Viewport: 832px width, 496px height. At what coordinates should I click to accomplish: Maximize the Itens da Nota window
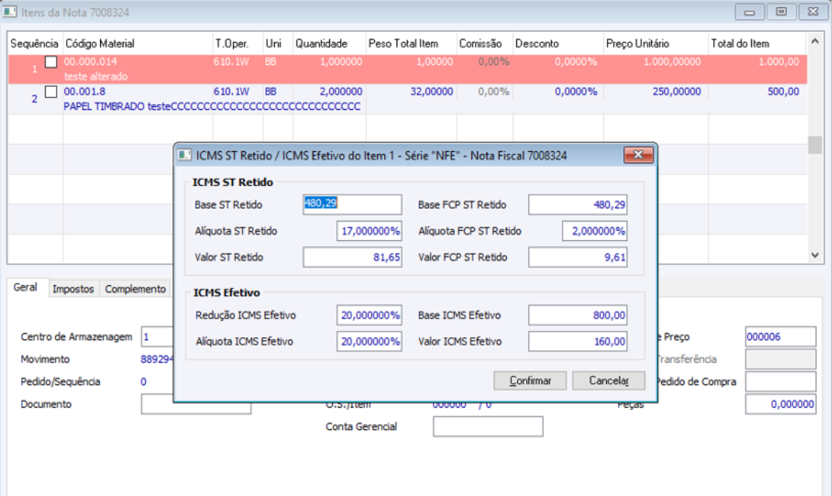781,12
